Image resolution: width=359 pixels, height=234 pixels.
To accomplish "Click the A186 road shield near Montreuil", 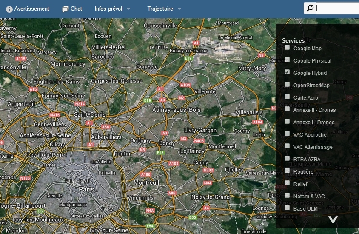I will point(145,174).
